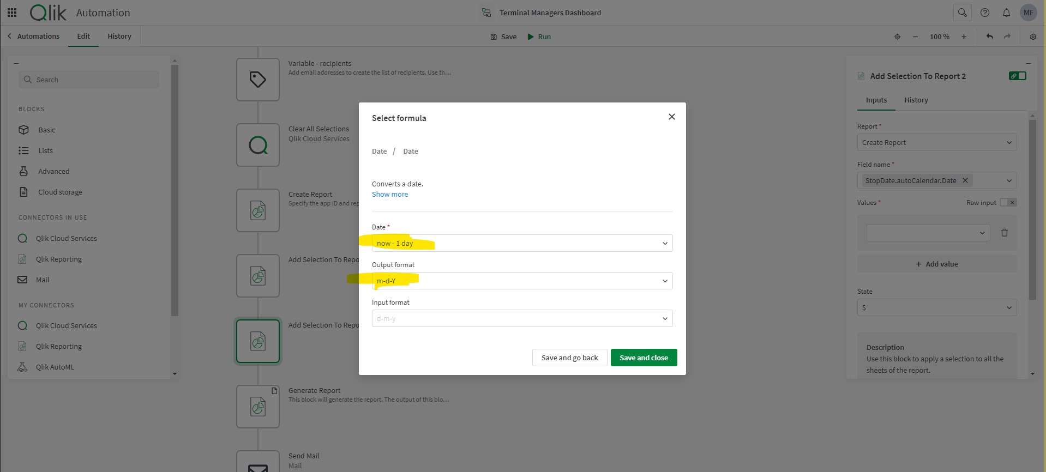
Task: Zoom out with the minus icon
Action: tap(915, 37)
